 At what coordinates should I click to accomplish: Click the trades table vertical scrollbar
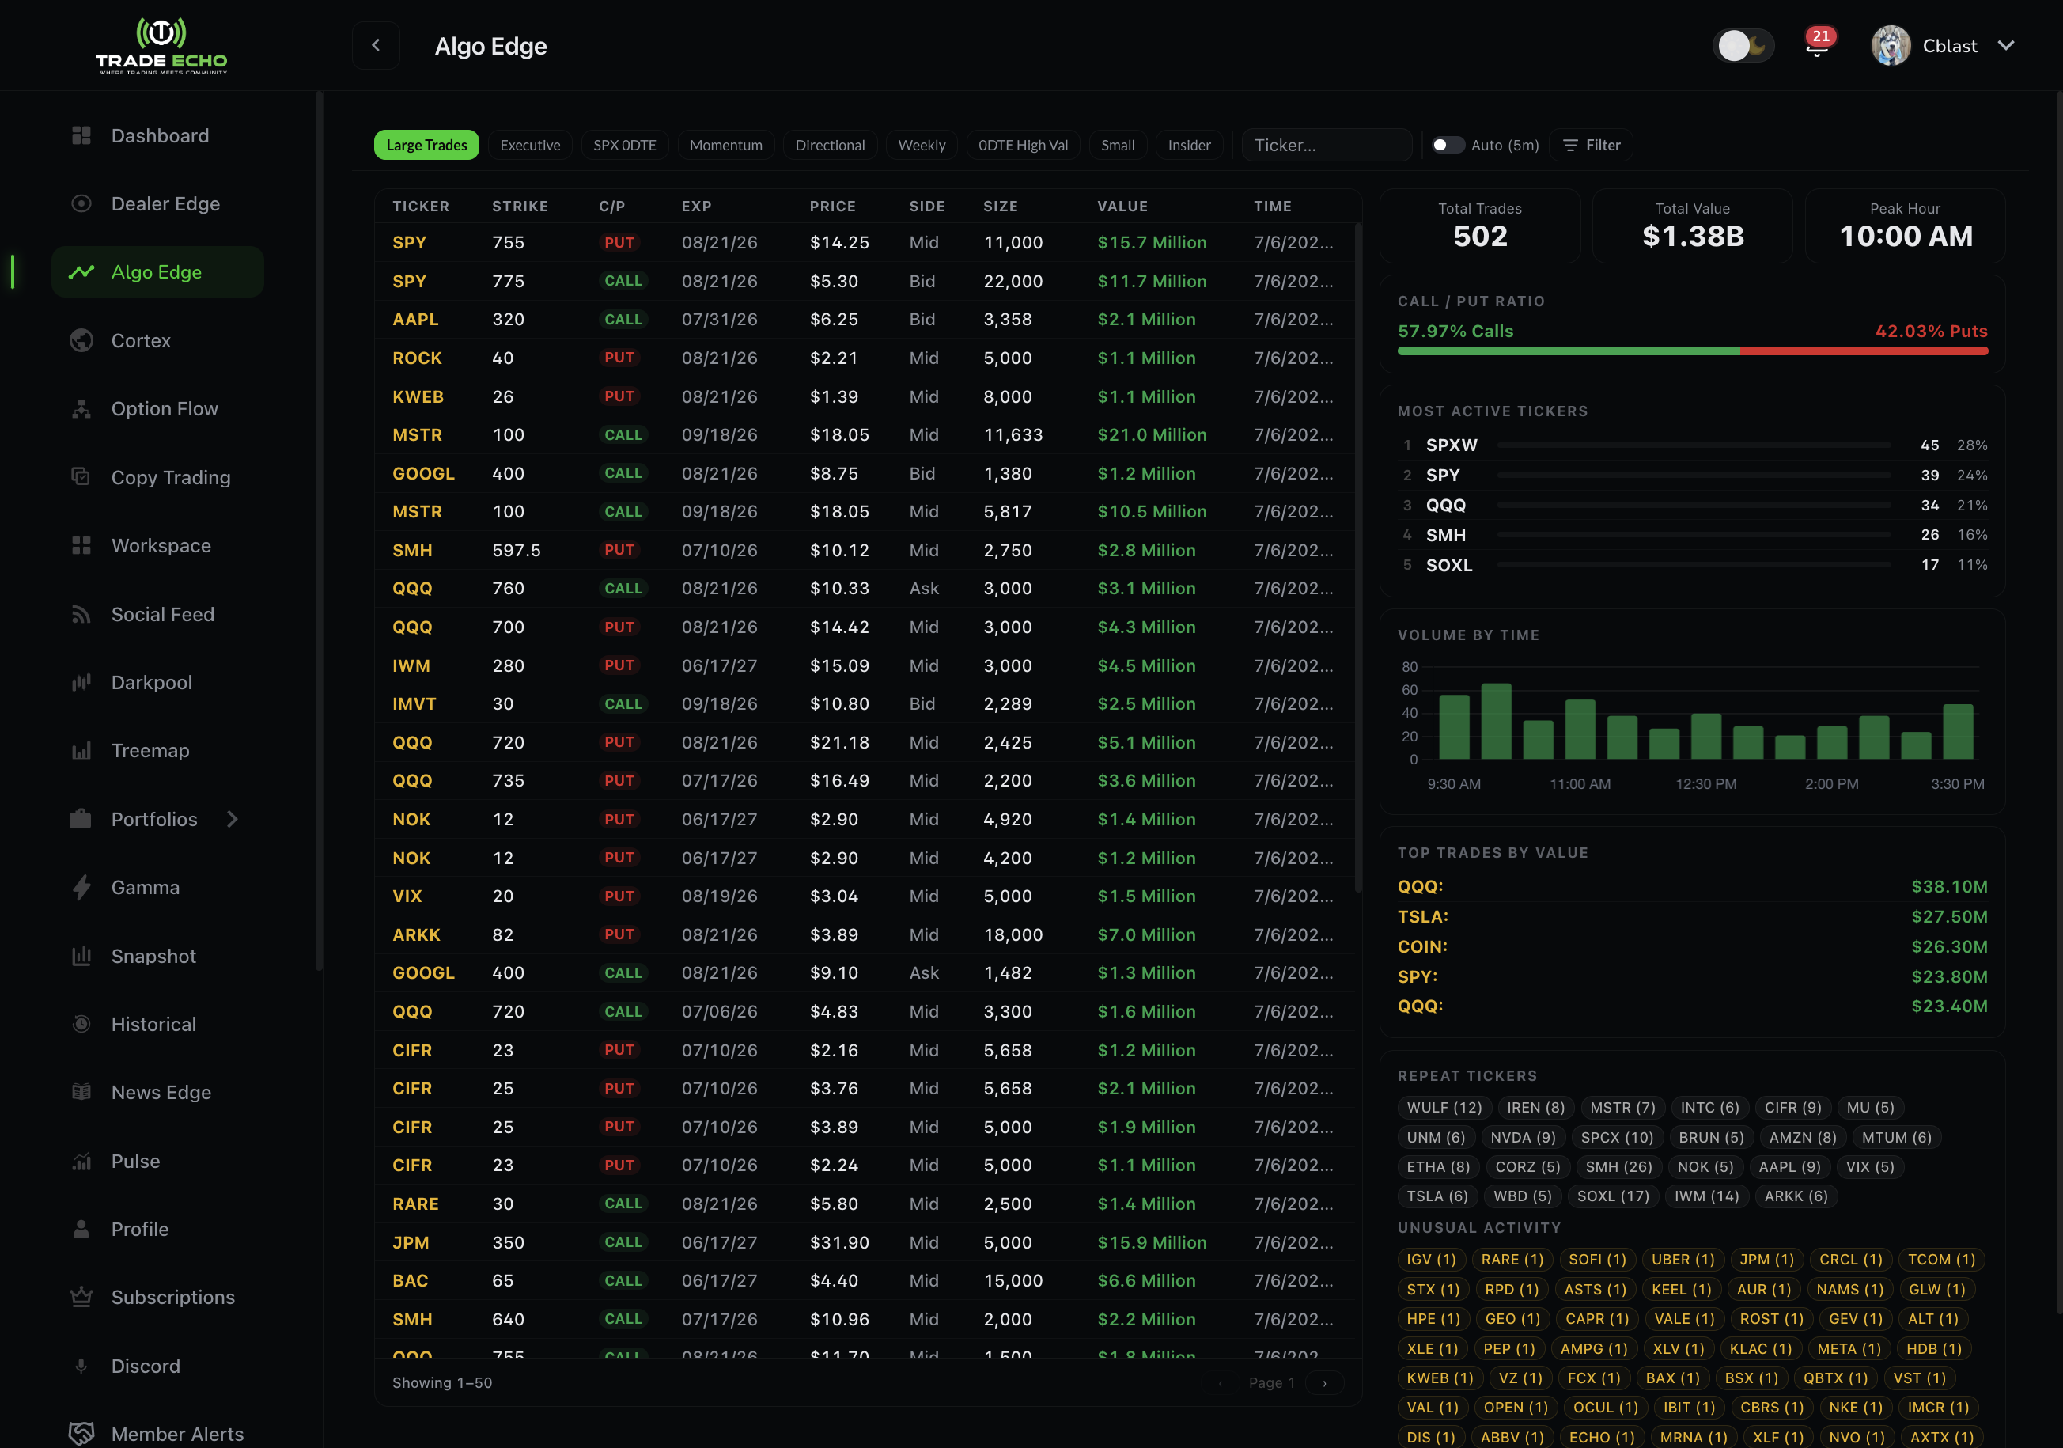(1357, 557)
